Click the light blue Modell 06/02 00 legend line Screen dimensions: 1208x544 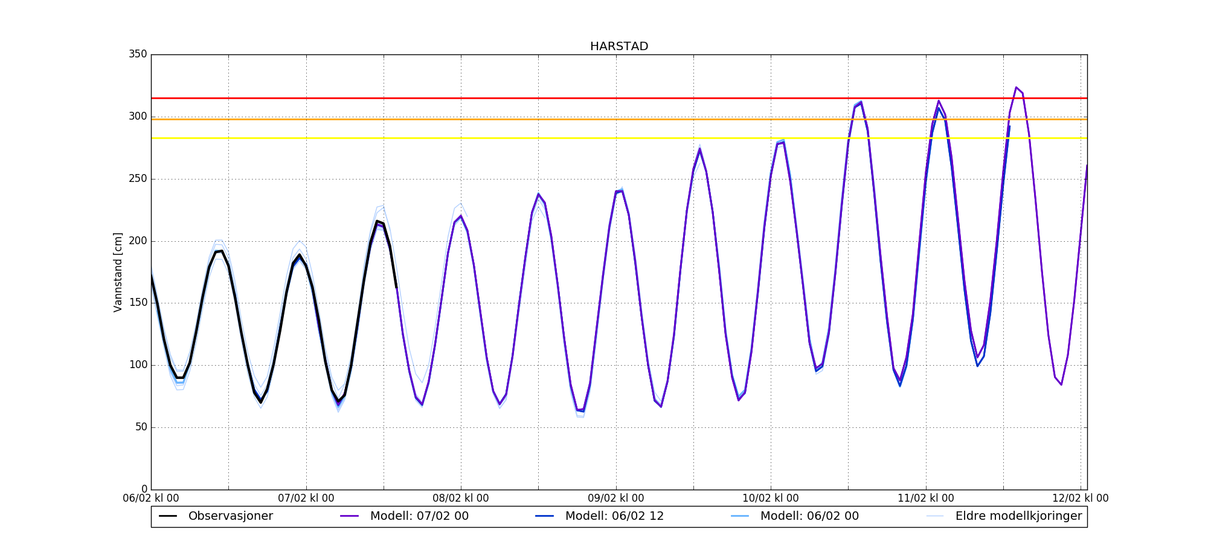(x=740, y=516)
